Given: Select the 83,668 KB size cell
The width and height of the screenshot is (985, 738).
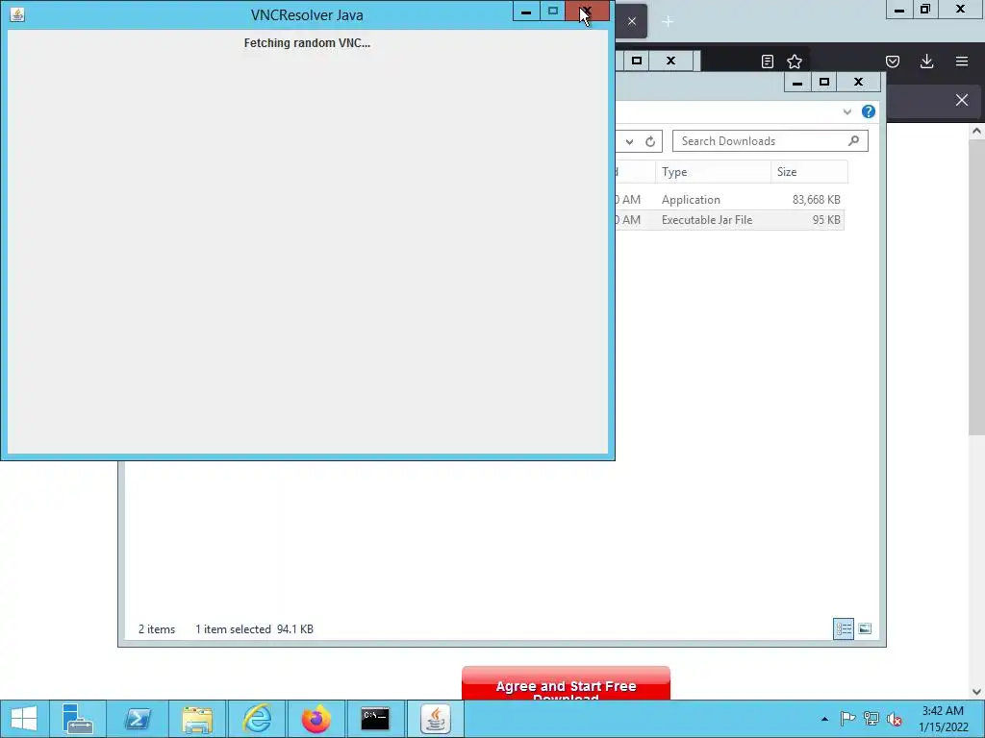Looking at the screenshot, I should pyautogui.click(x=816, y=200).
